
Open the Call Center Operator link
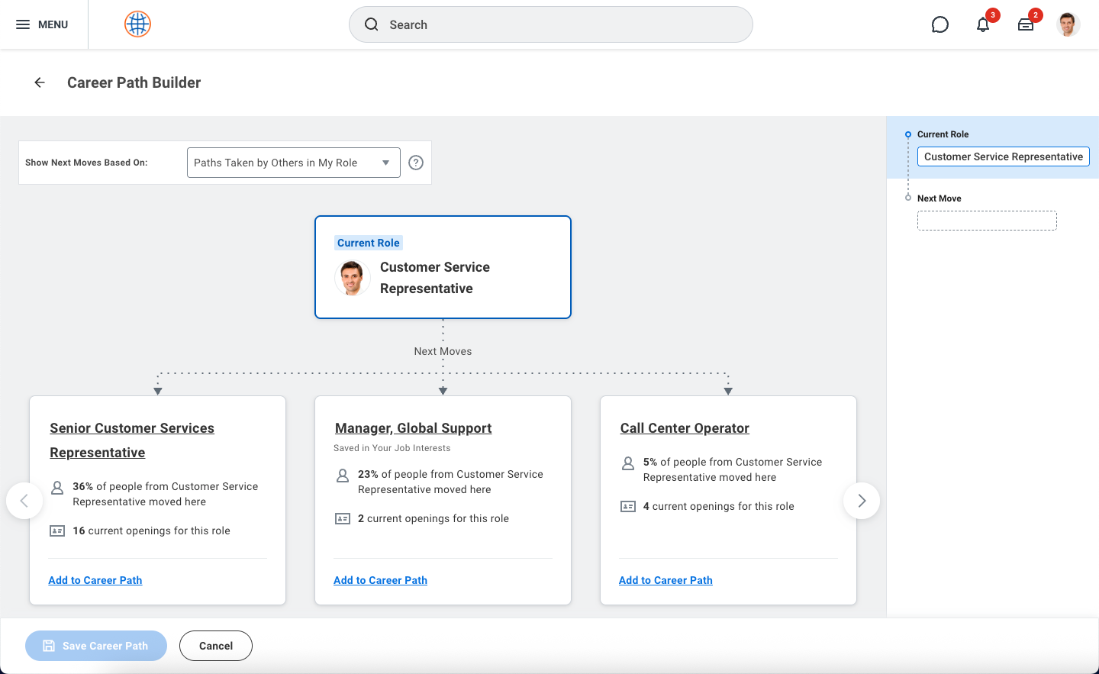pyautogui.click(x=685, y=428)
